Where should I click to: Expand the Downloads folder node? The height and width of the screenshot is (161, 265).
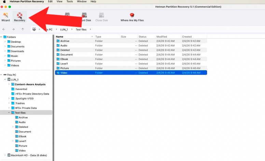point(5,51)
